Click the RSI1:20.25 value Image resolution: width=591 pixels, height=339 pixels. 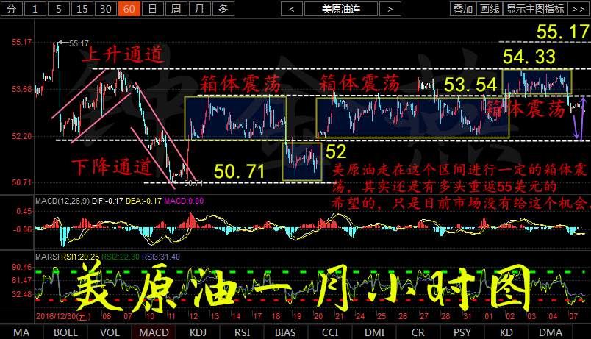click(x=80, y=257)
